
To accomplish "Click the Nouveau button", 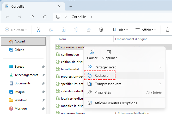I will pos(16,30).
